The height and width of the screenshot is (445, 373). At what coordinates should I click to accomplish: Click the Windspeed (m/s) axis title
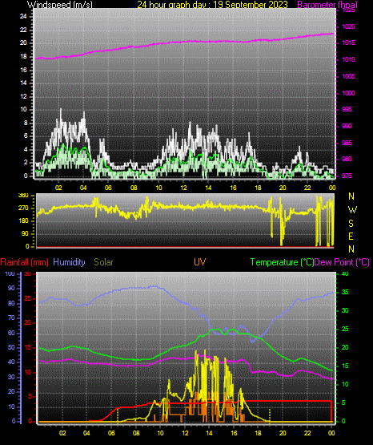point(60,5)
